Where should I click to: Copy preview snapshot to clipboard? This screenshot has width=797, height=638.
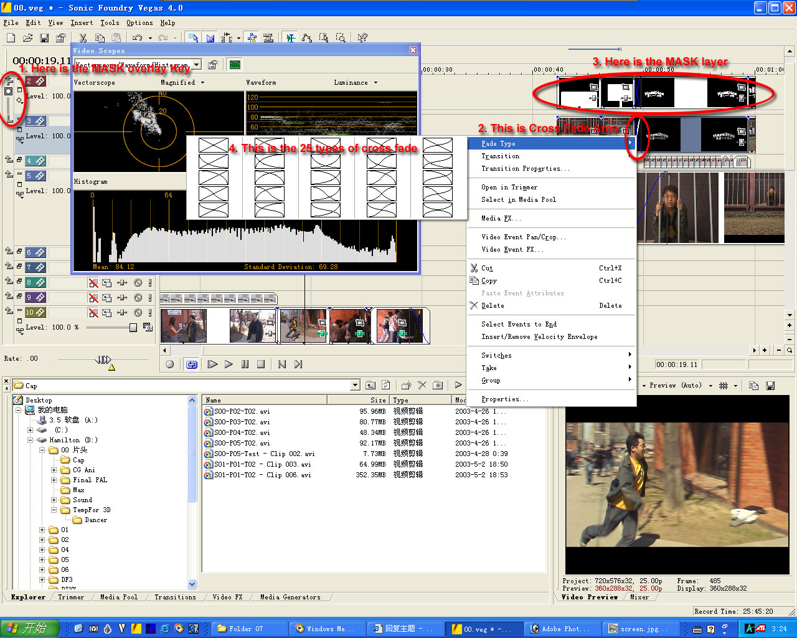753,386
